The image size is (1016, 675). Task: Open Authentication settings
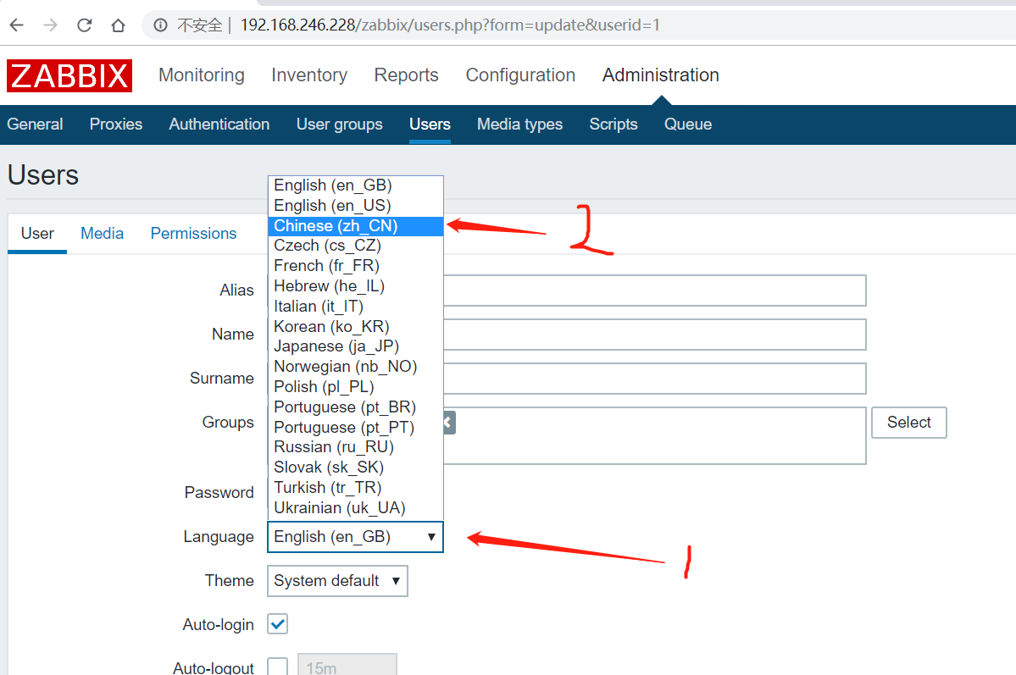219,124
